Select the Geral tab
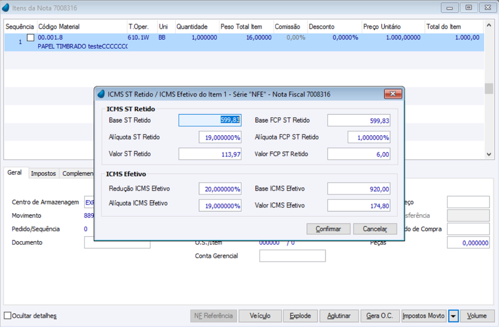Screen dimensions: 499x327 click(14, 173)
